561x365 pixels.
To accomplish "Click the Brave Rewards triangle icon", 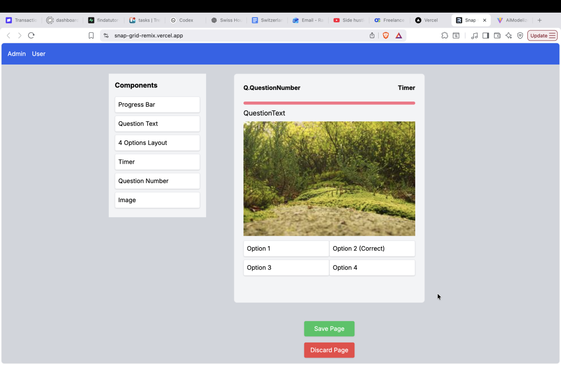I will pos(399,36).
